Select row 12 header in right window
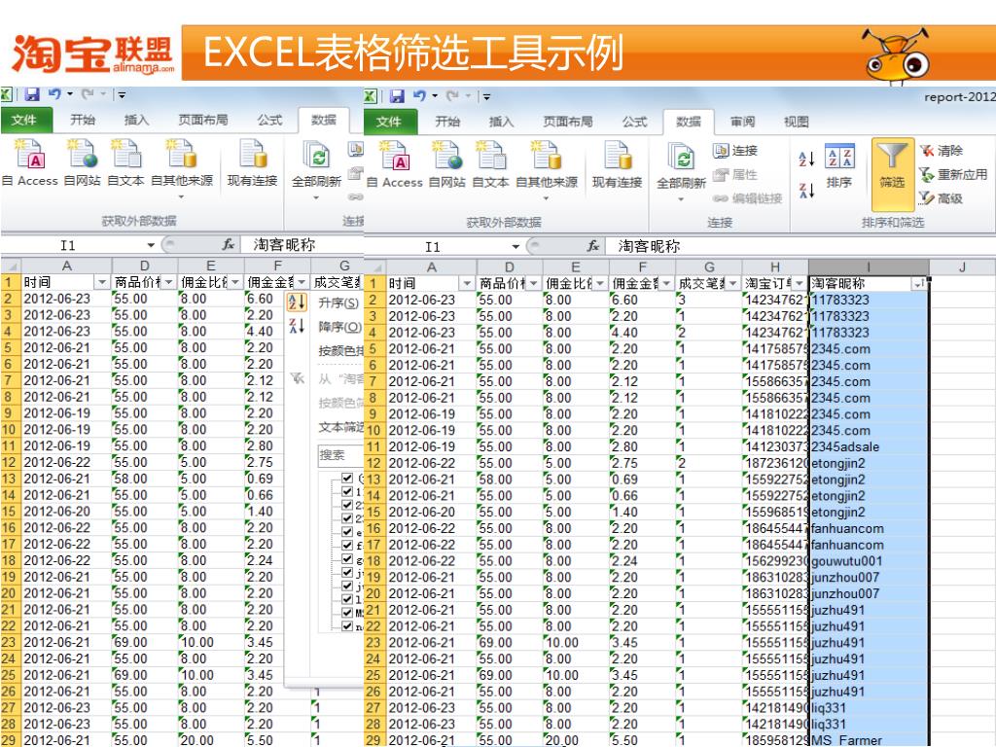The width and height of the screenshot is (996, 747). click(x=374, y=463)
